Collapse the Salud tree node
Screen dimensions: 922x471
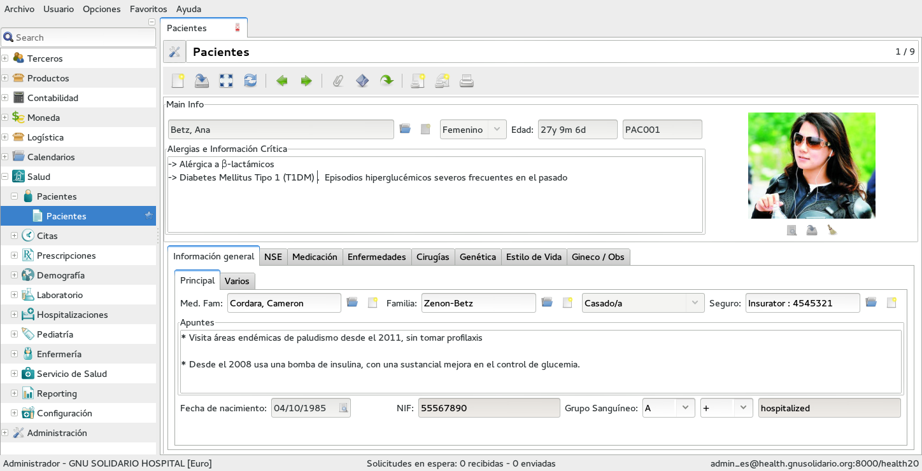pos(5,177)
